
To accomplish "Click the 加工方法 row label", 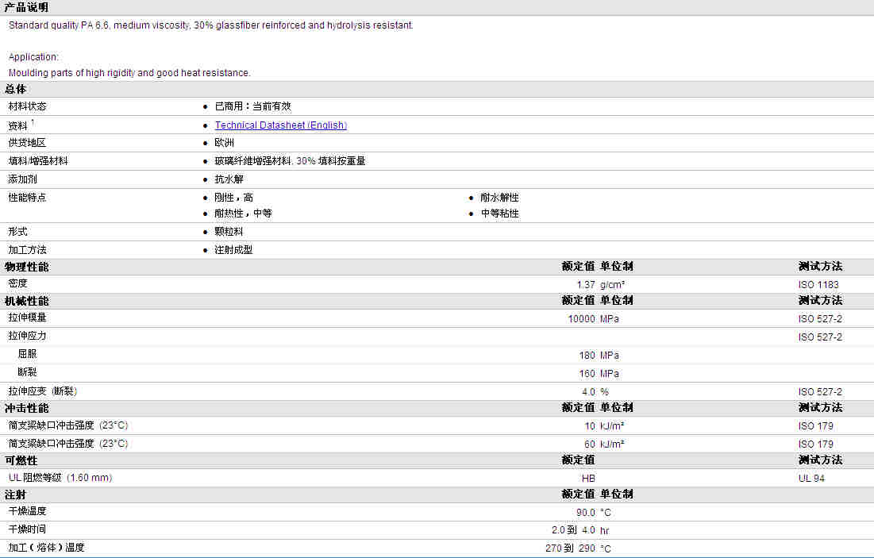I will click(x=27, y=250).
